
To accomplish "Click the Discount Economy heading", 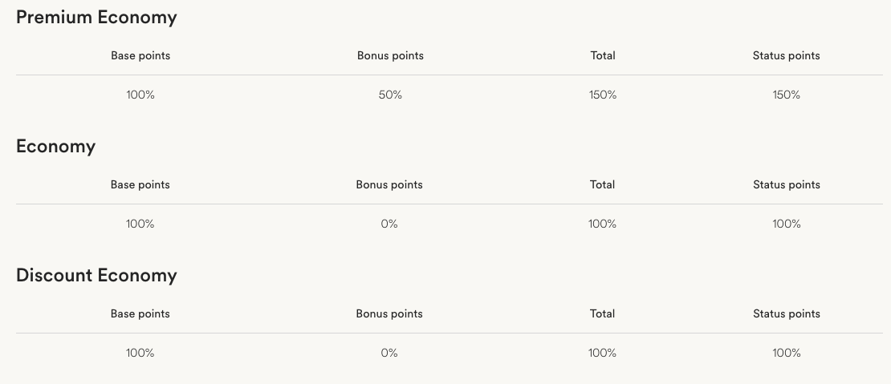I will click(96, 276).
